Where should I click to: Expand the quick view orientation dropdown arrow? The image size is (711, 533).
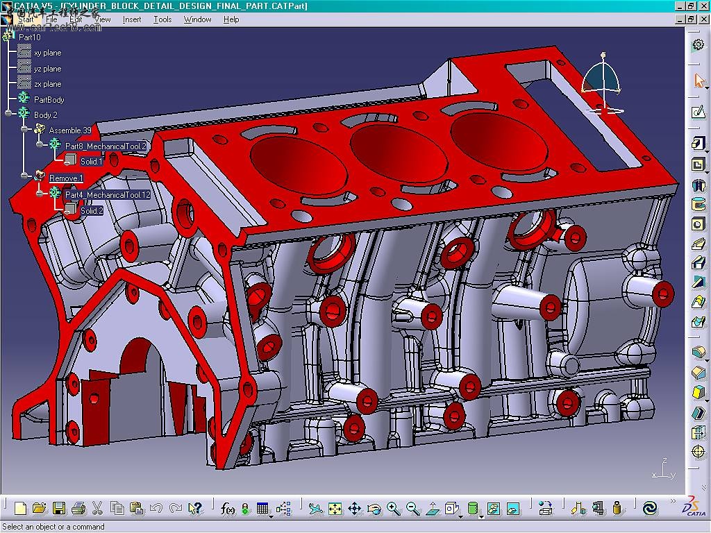pos(461,516)
